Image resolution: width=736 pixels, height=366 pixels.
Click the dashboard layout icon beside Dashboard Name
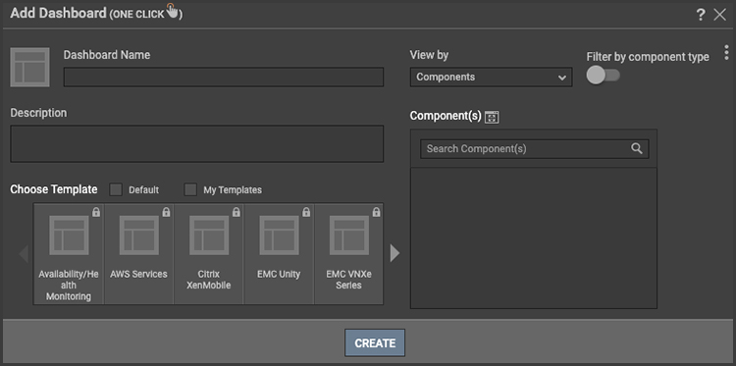(30, 67)
